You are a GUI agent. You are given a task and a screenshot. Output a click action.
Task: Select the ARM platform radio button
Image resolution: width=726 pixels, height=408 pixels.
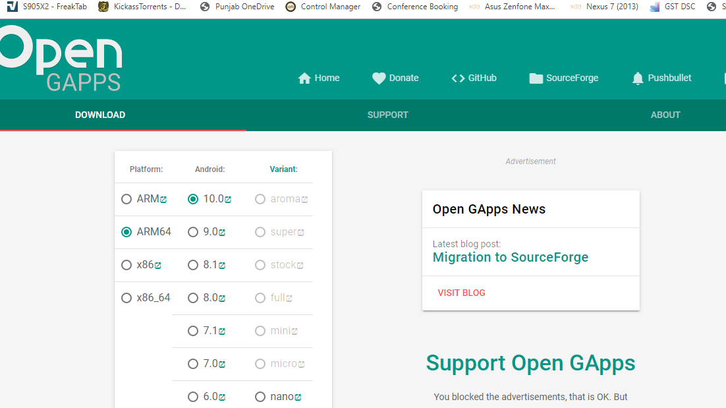pyautogui.click(x=126, y=199)
